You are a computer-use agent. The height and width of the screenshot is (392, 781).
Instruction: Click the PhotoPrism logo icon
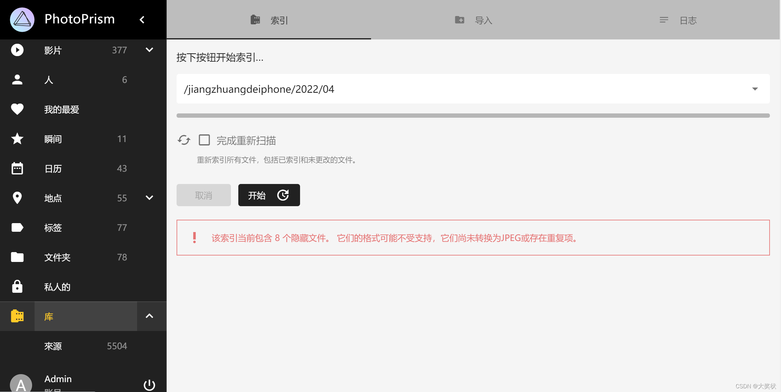(22, 20)
